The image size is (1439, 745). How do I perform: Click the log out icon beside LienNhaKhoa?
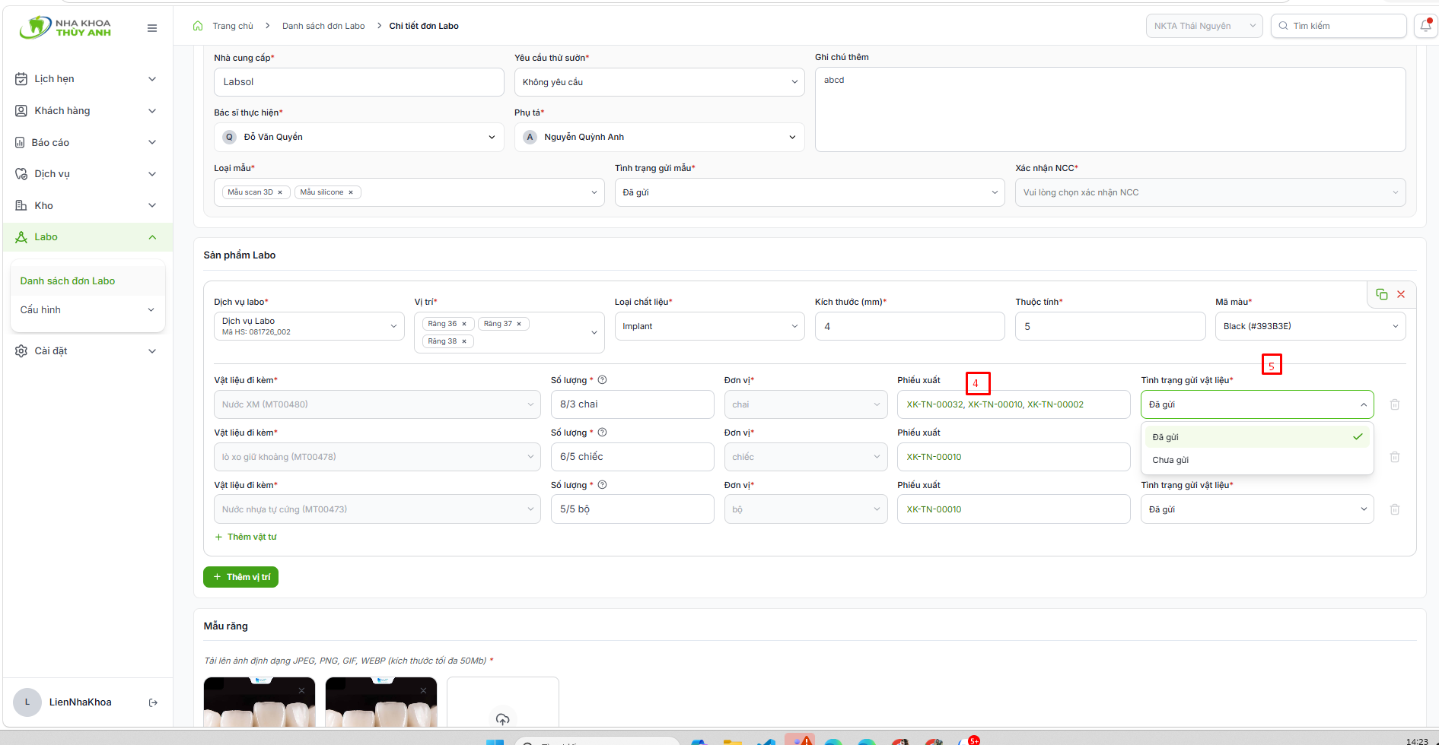coord(153,702)
